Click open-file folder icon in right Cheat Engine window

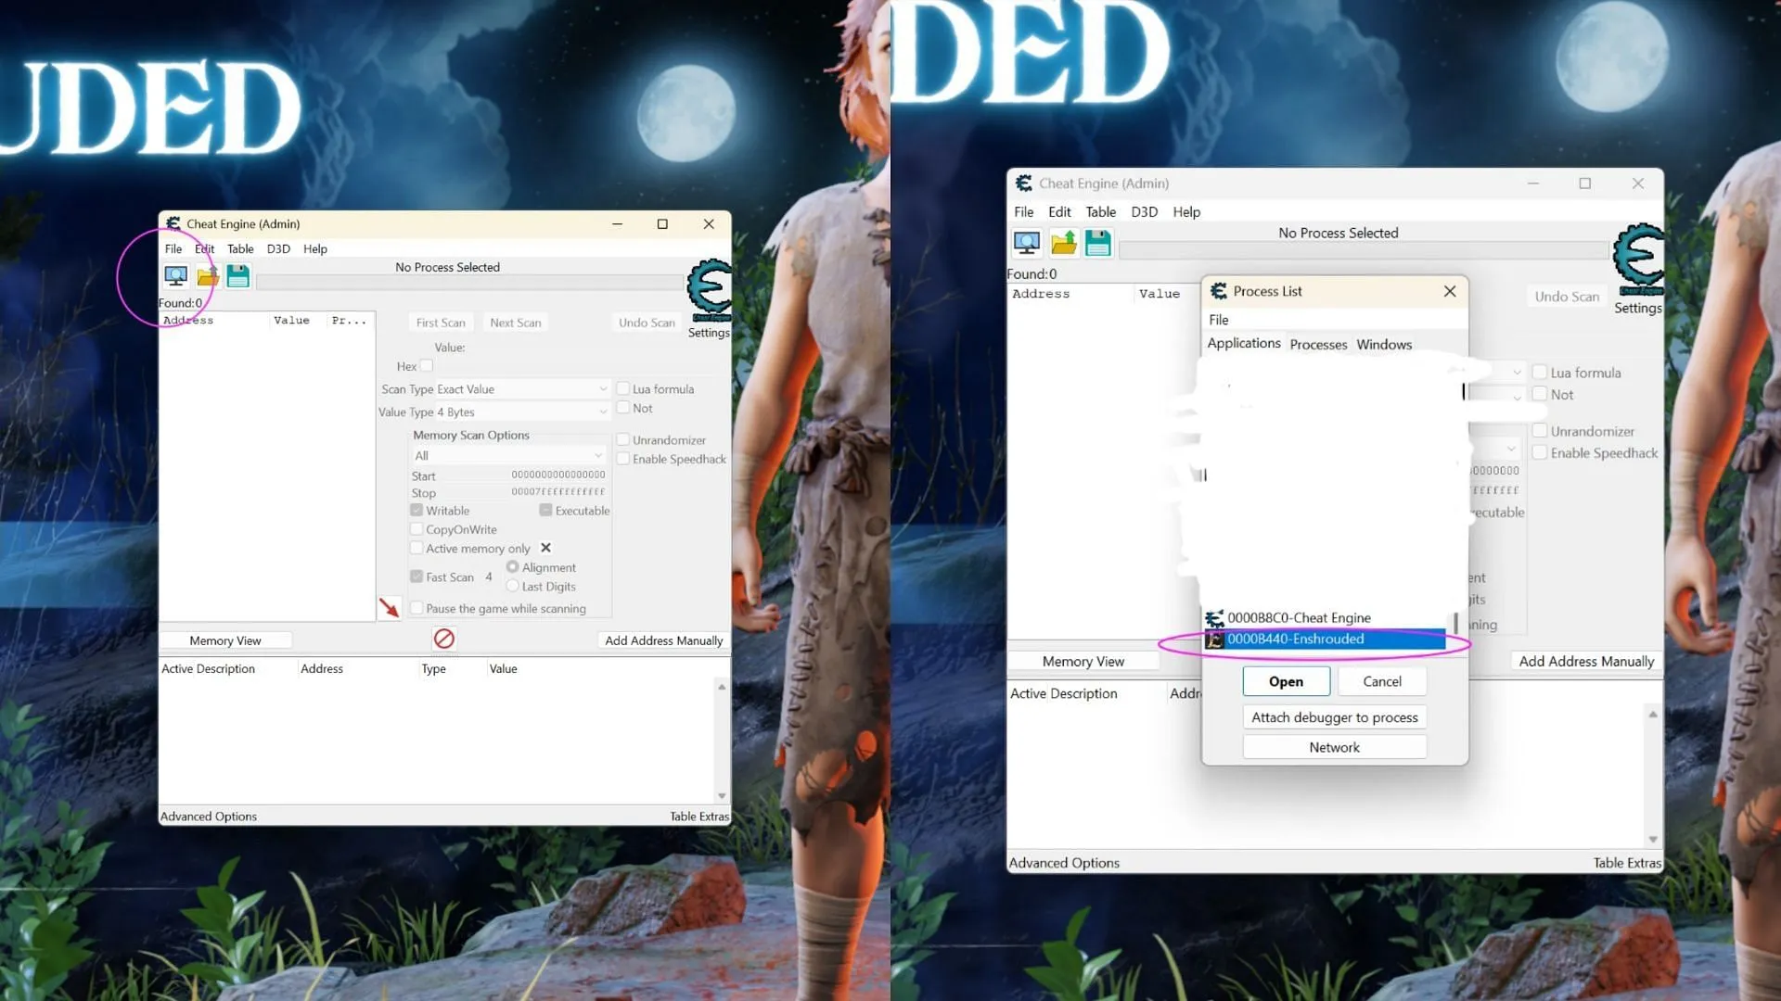pos(1064,243)
